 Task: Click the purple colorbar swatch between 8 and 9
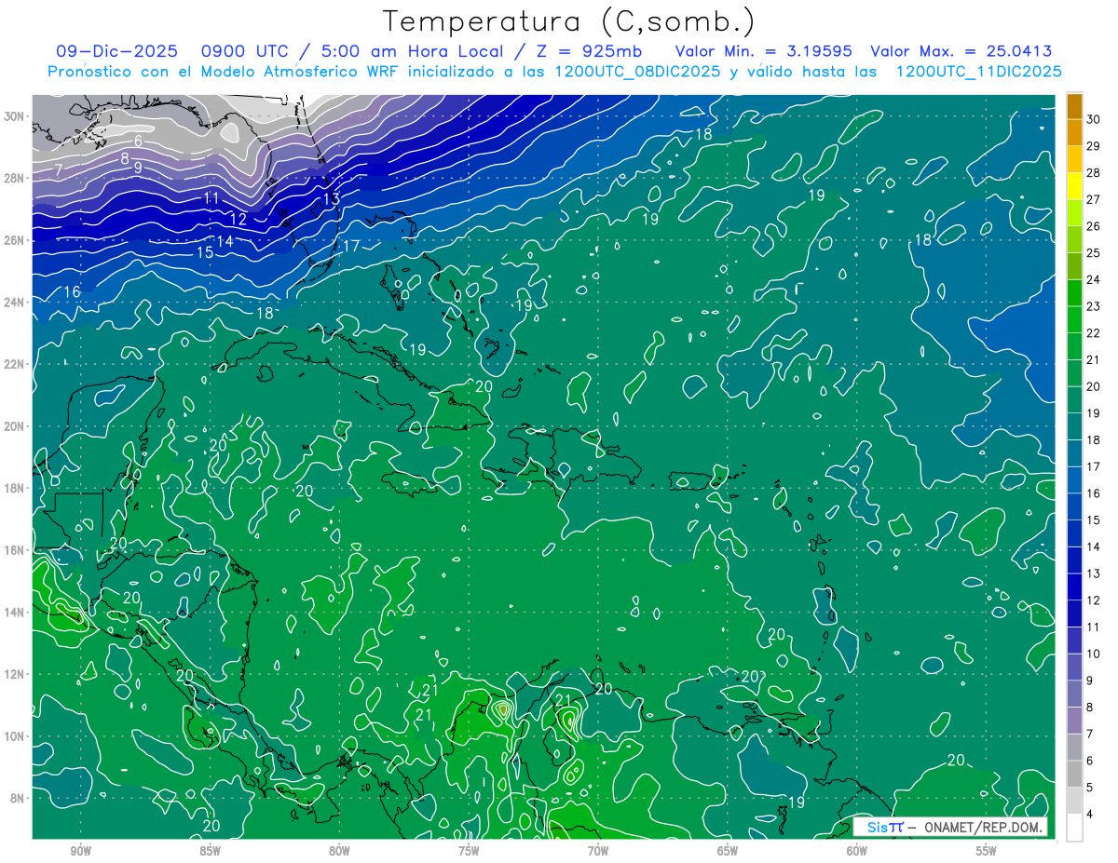[x=1074, y=694]
